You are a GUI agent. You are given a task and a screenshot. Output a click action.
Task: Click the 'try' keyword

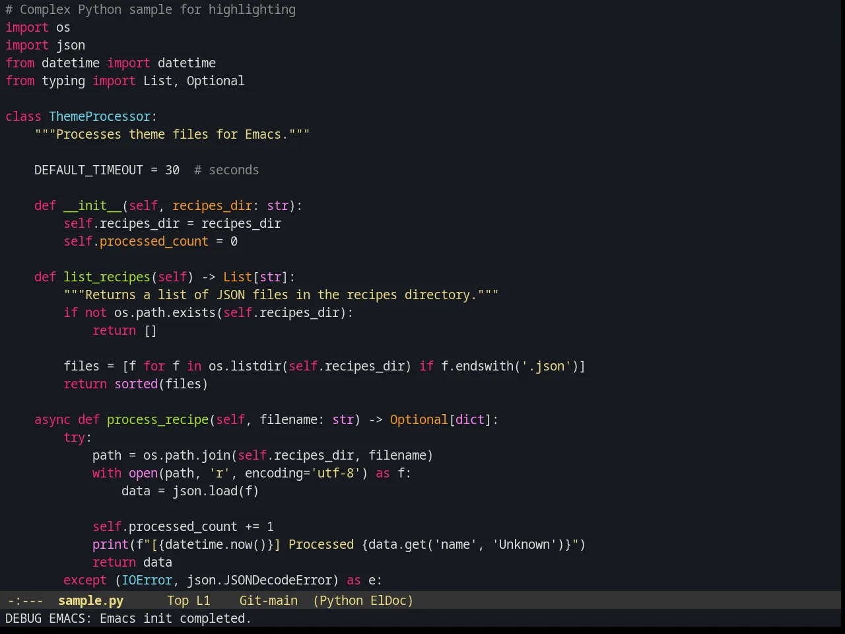pyautogui.click(x=74, y=437)
